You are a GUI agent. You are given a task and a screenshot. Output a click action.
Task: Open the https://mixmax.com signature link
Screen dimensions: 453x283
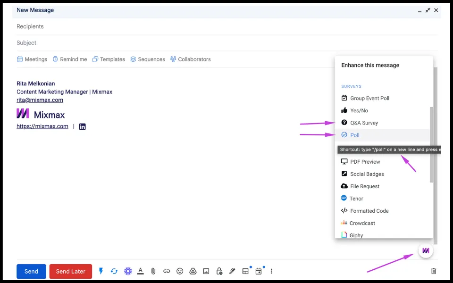42,126
